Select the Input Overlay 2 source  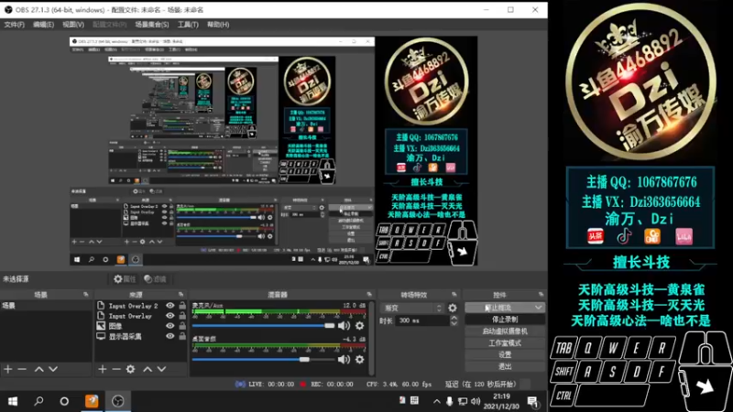133,306
